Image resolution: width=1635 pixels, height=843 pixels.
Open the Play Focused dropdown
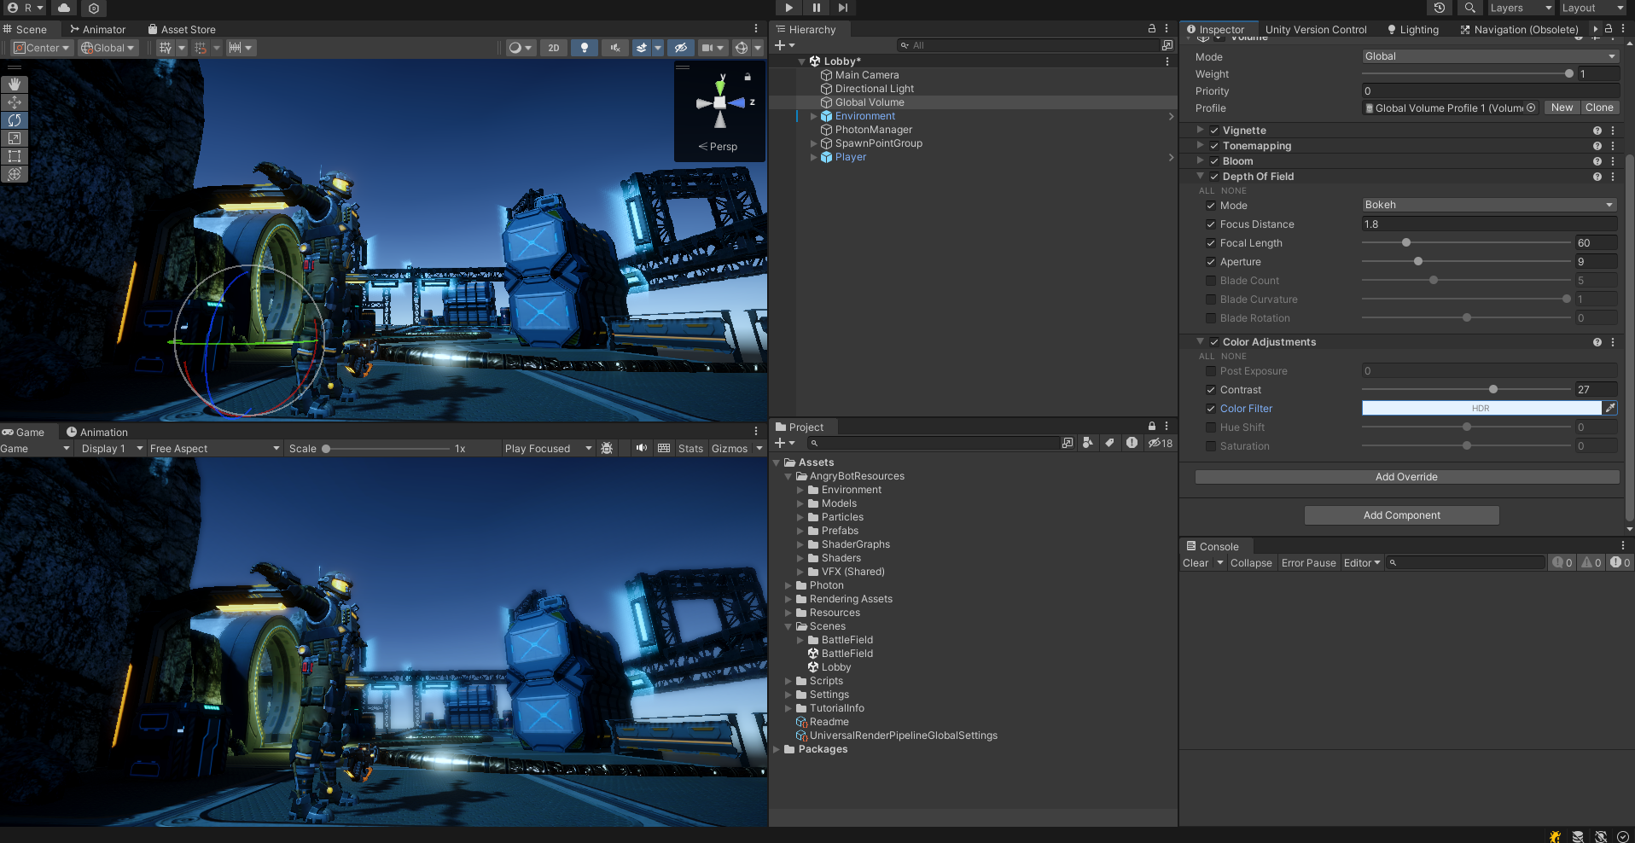click(x=548, y=448)
